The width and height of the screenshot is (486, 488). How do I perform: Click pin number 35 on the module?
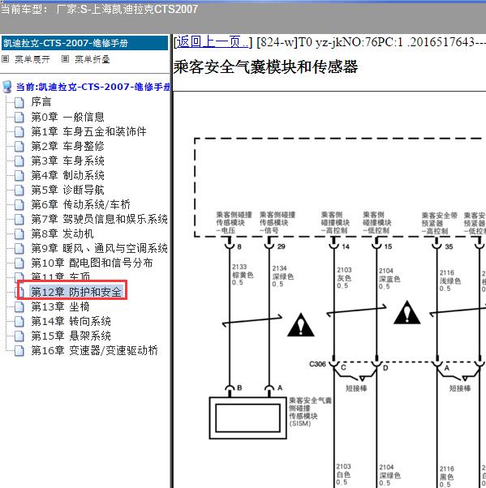449,246
